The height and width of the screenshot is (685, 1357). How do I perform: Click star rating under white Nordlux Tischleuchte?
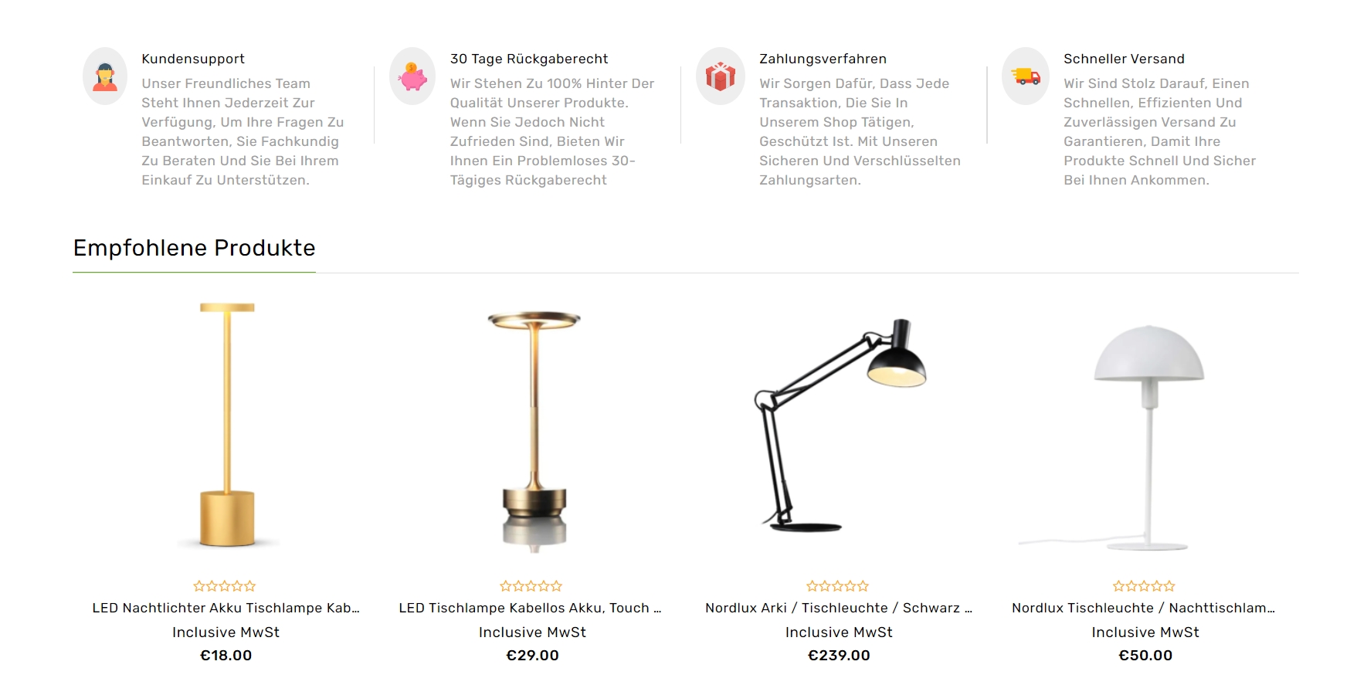click(x=1145, y=586)
